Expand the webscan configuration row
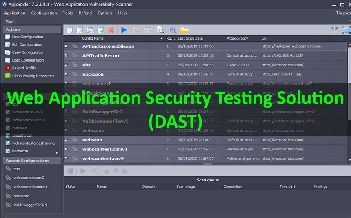 [x=66, y=139]
